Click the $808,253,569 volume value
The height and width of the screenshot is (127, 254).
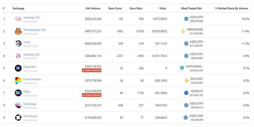[x=93, y=19]
